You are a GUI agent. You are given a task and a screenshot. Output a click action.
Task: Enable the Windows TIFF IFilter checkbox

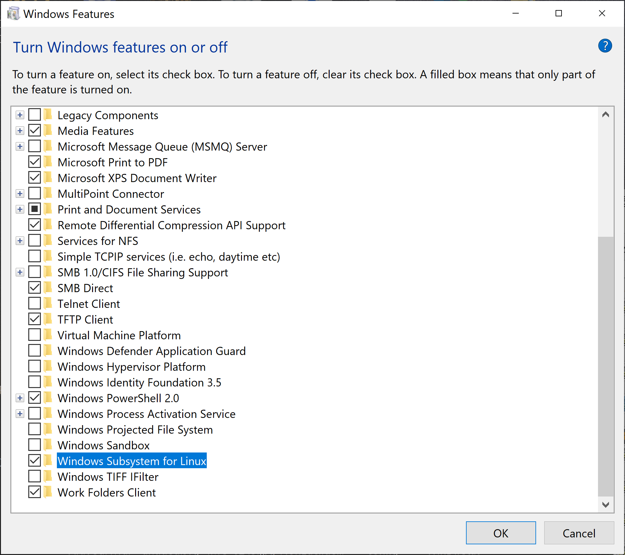pyautogui.click(x=35, y=476)
